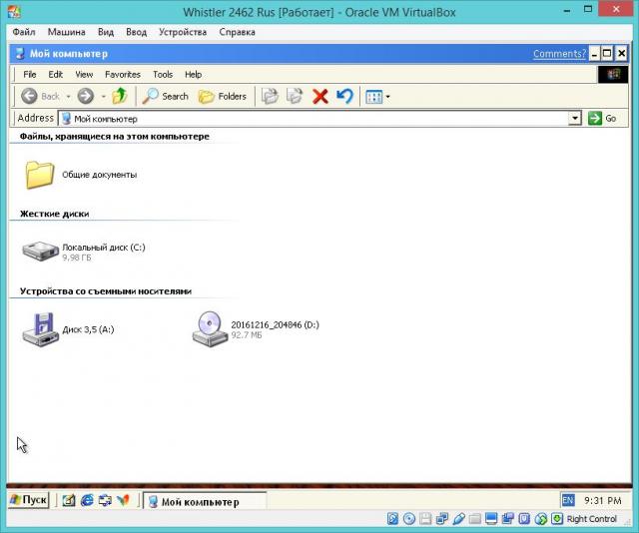This screenshot has width=639, height=533.
Task: Launch Internet Explorer from quick launch
Action: pyautogui.click(x=87, y=500)
